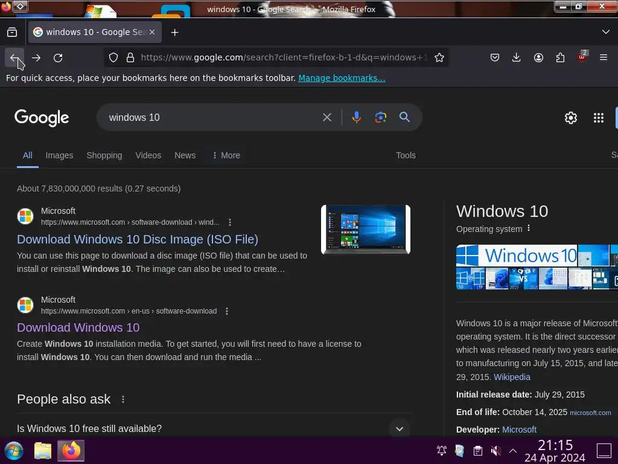
Task: Open the notifications bell in system tray
Action: coord(441,451)
